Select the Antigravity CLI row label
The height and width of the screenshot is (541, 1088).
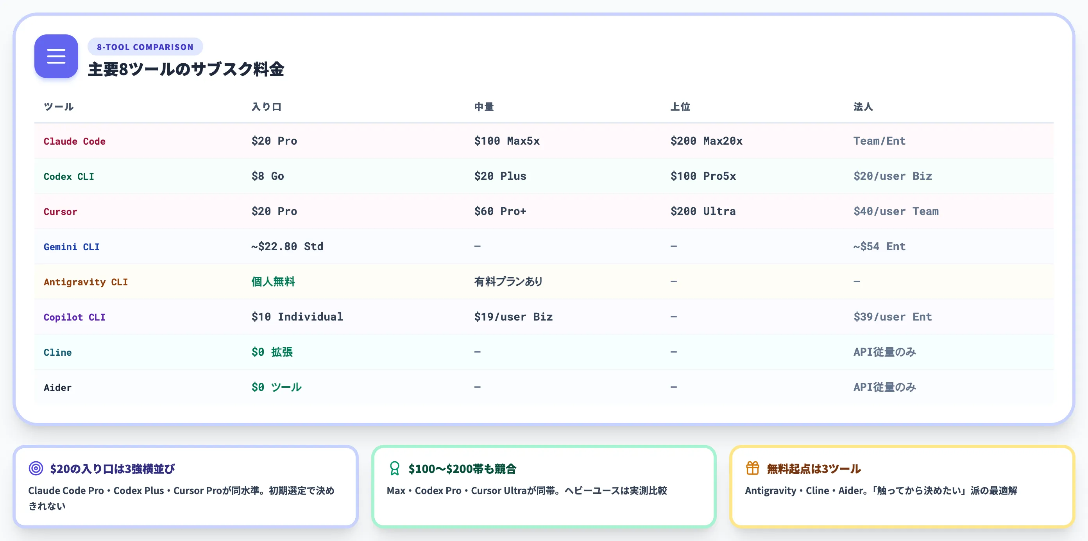[86, 282]
